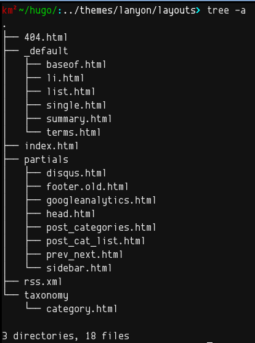Click the summary.html entry
This screenshot has height=343, width=255.
(x=79, y=119)
